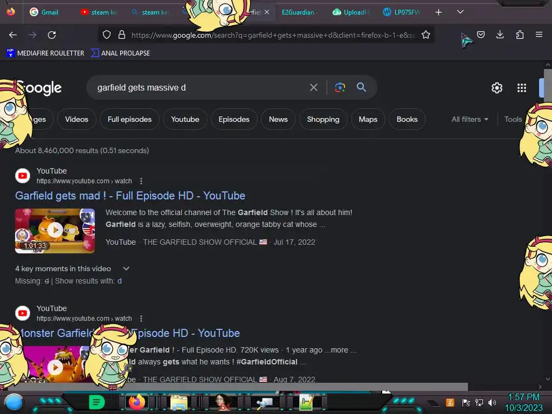Filter results by Youtube chip
Screen dimensions: 552x414
pos(185,119)
